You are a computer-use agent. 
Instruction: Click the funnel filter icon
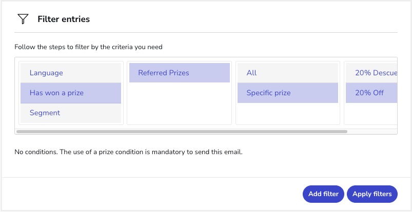[23, 19]
